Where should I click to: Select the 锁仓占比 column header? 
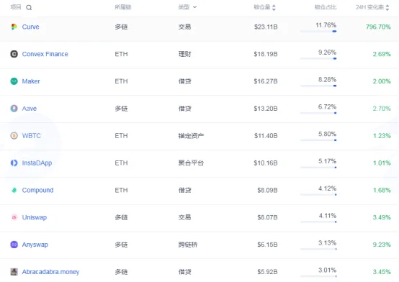(326, 7)
